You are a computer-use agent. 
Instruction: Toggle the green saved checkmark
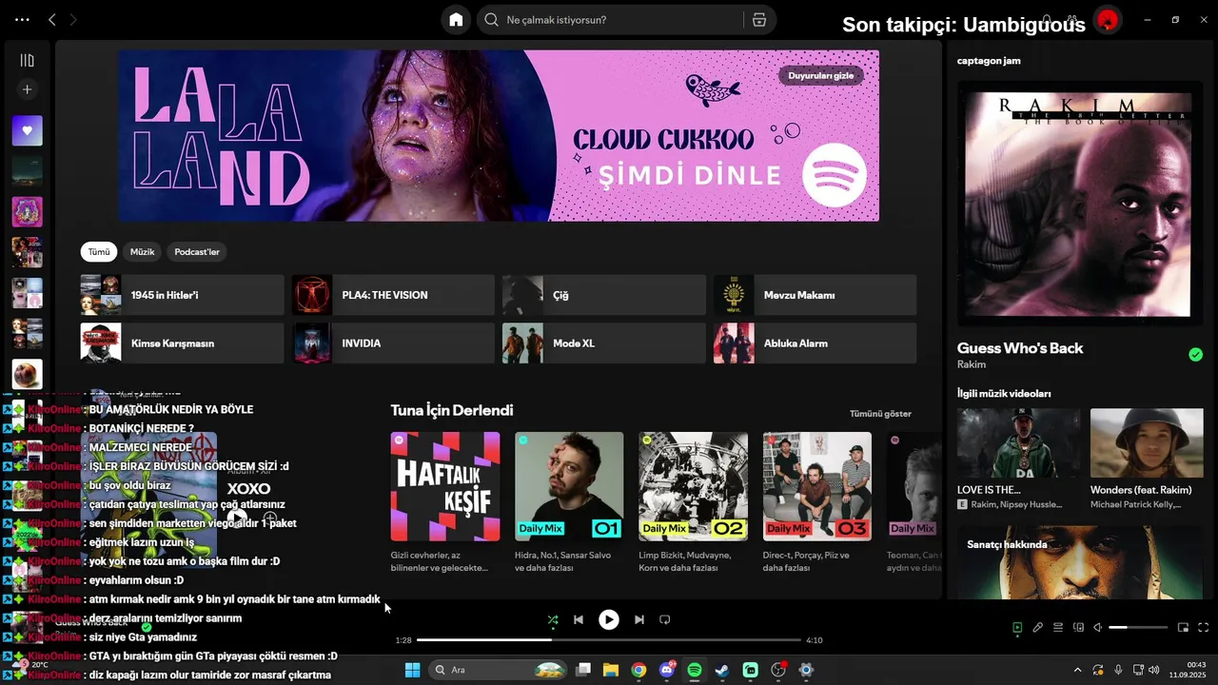pos(1195,355)
